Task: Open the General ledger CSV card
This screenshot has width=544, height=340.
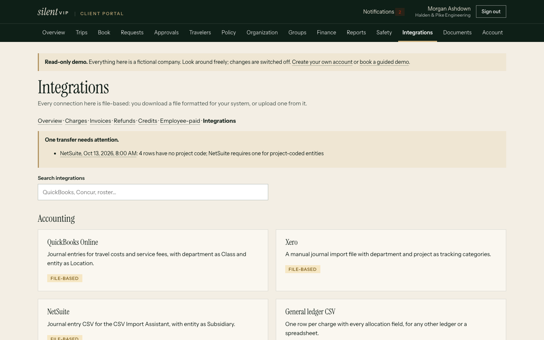Action: click(x=391, y=320)
